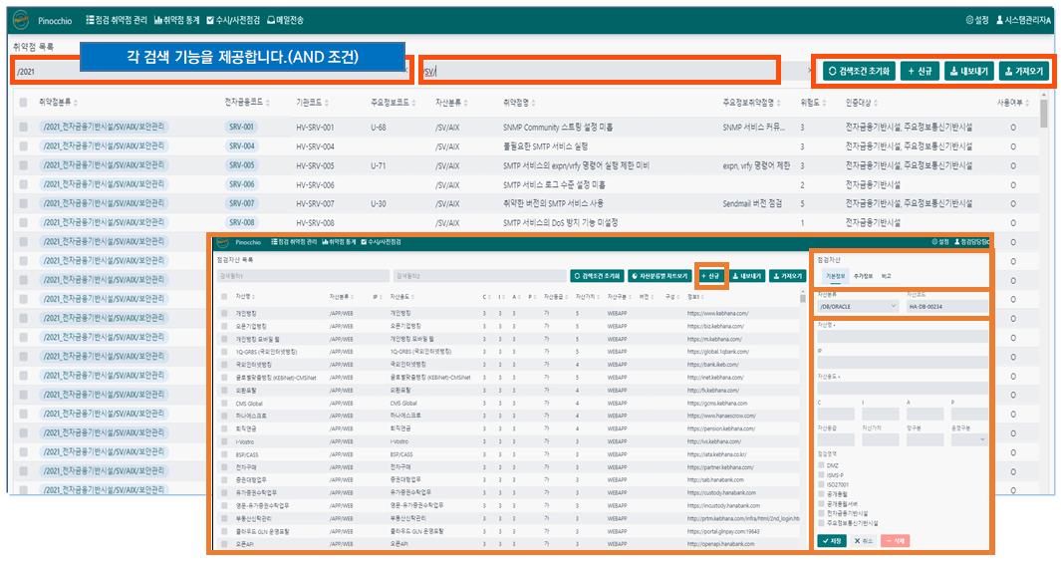The image size is (1061, 561).
Task: Switch to 기본정보 tab in 점검자산 panel
Action: tap(835, 276)
